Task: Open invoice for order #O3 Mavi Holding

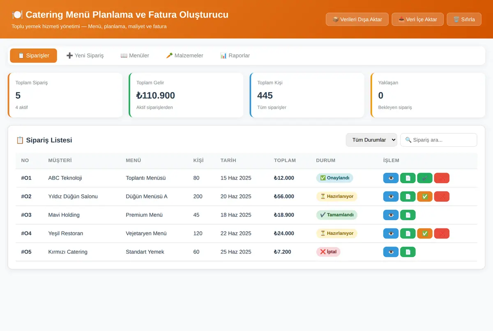Action: [x=408, y=215]
